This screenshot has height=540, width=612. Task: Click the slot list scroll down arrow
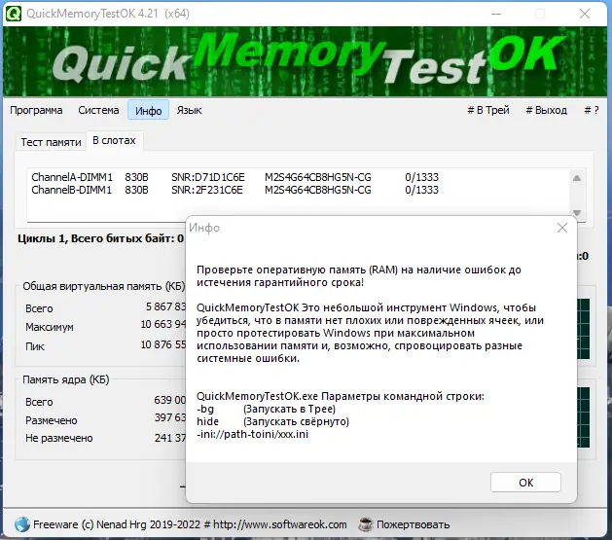[577, 213]
